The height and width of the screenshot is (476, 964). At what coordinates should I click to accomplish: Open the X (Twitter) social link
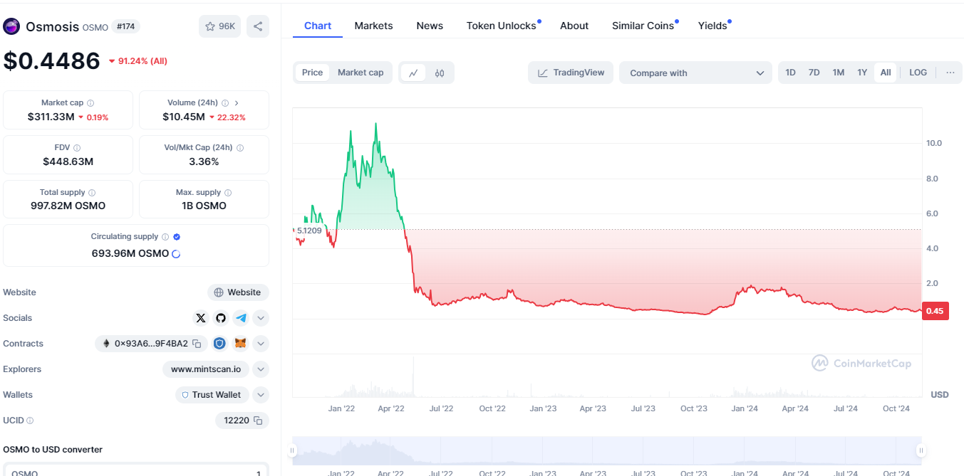[201, 318]
